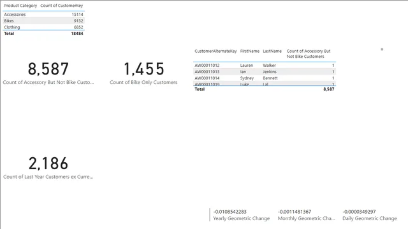Click the Yearly Geometric Change label
The width and height of the screenshot is (408, 229).
click(241, 219)
